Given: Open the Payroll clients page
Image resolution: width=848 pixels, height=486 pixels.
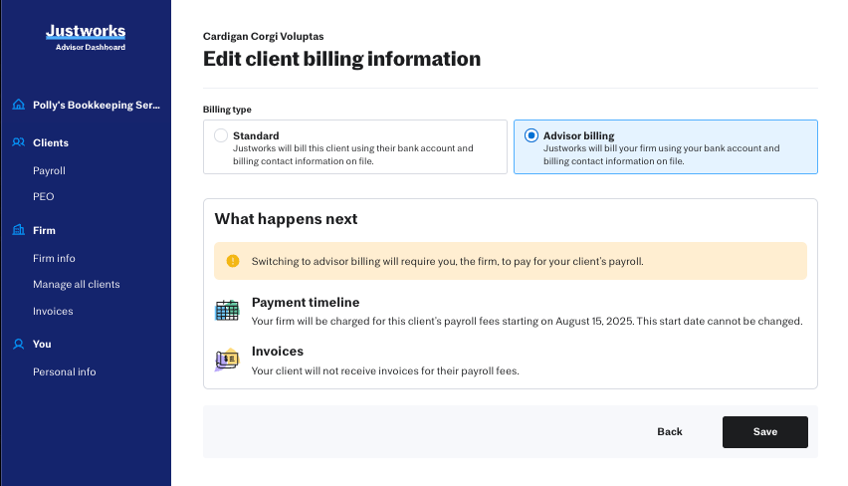Looking at the screenshot, I should point(49,170).
